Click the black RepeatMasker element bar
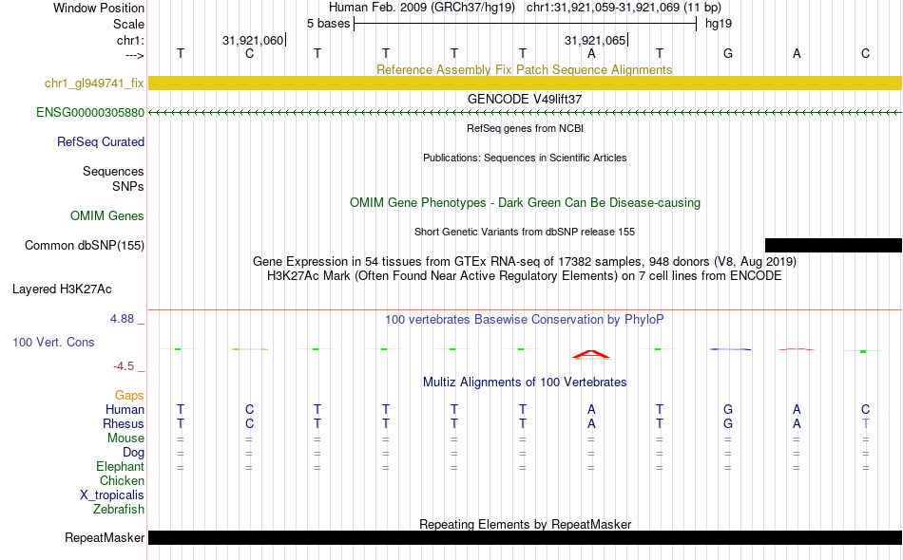The image size is (903, 560). (525, 537)
